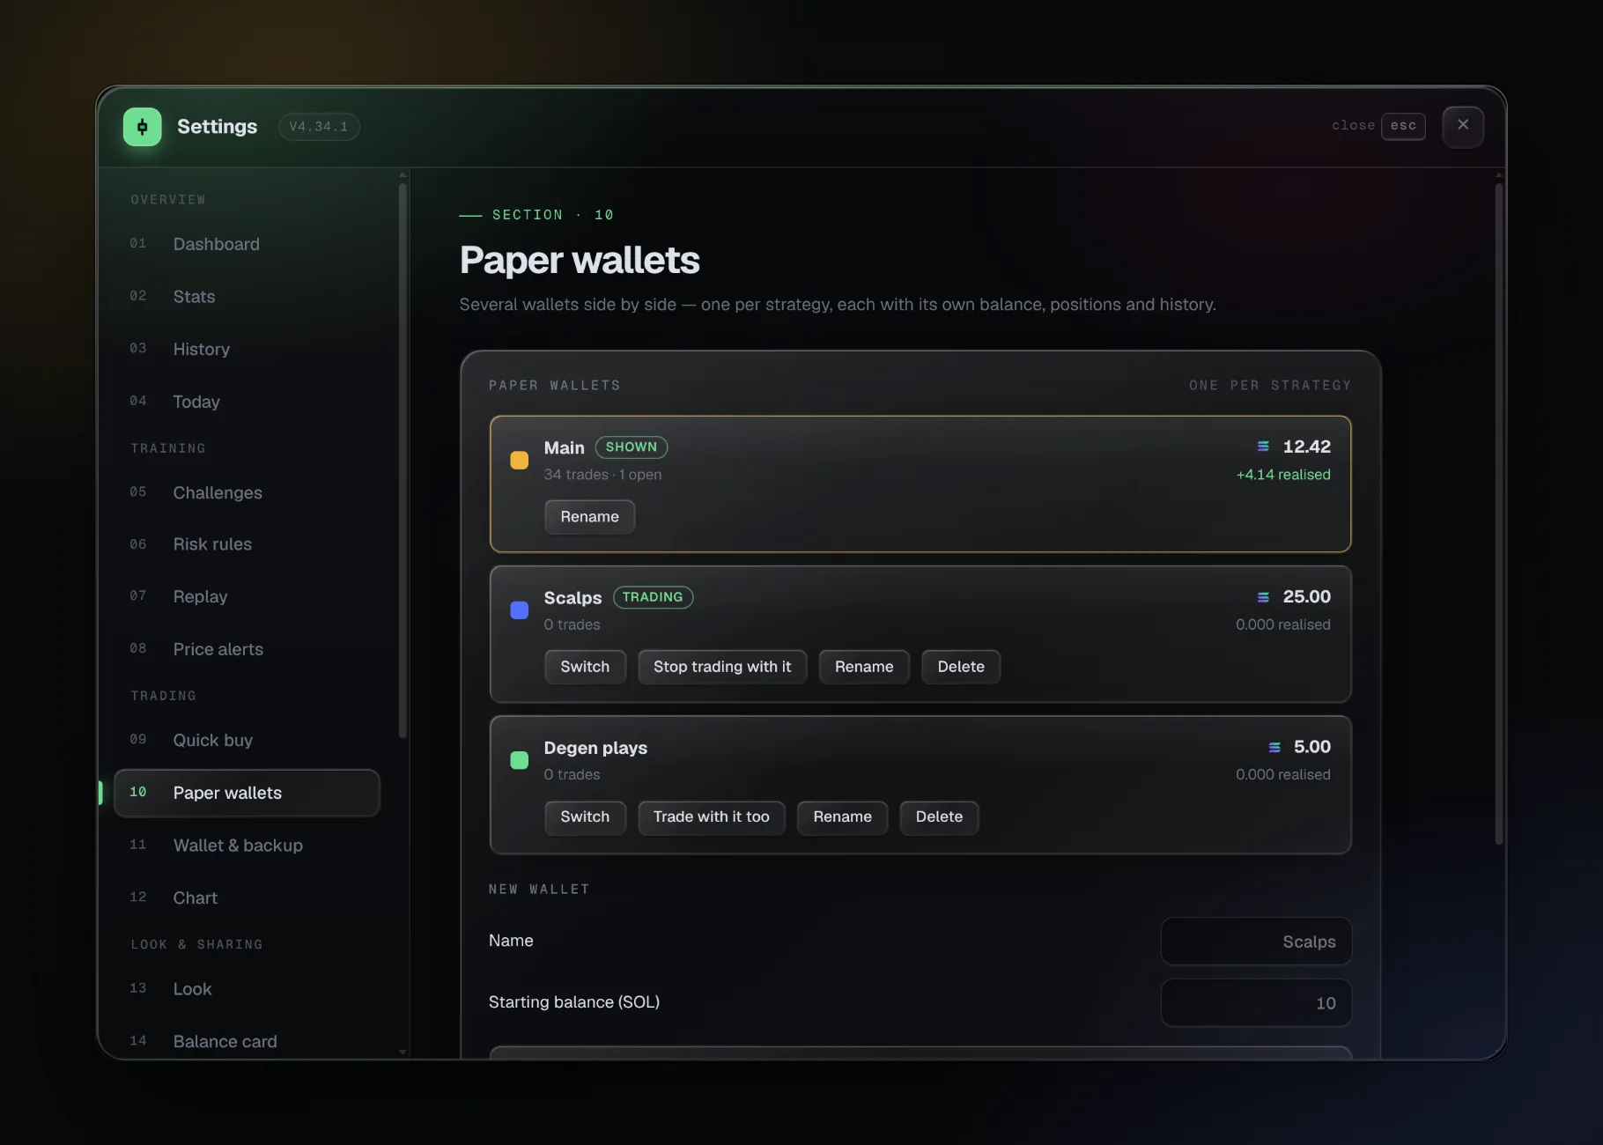This screenshot has height=1145, width=1603.
Task: Go to Risk rules section
Action: click(247, 544)
